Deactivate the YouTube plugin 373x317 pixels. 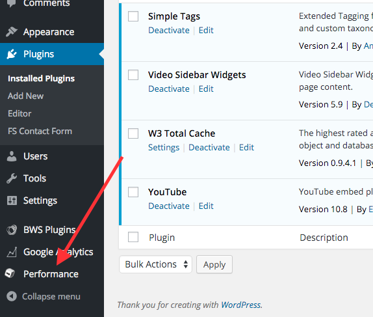tap(169, 206)
